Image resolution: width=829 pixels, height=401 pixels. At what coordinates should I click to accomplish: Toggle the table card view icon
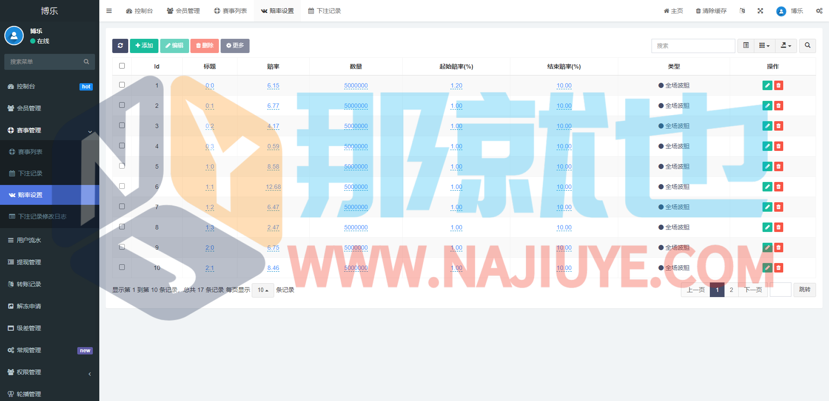tap(746, 46)
